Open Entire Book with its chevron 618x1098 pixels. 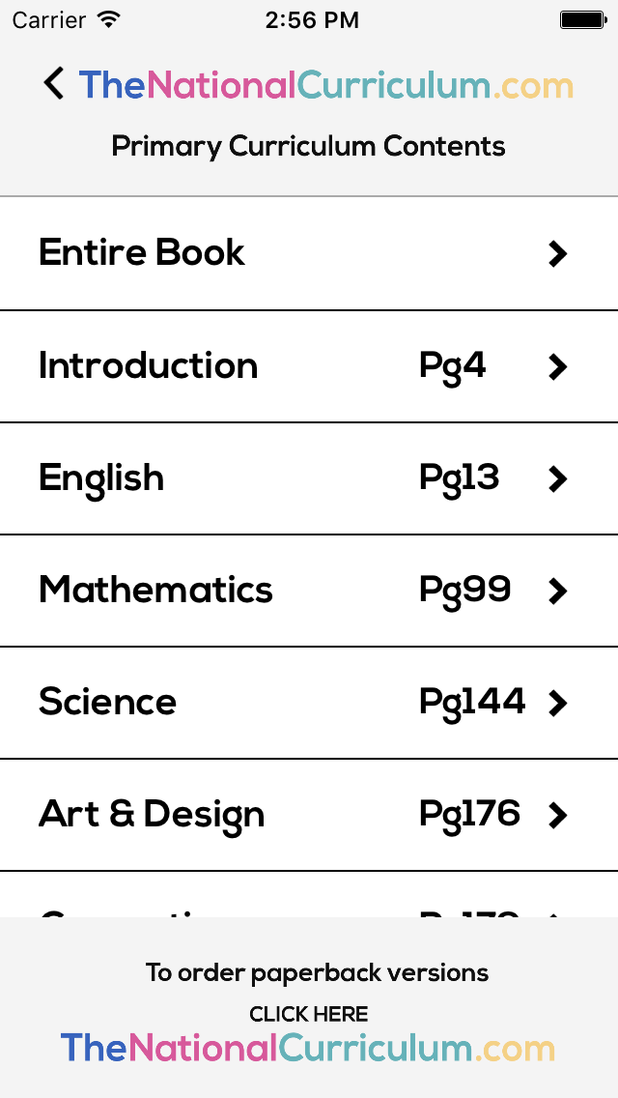(x=558, y=254)
